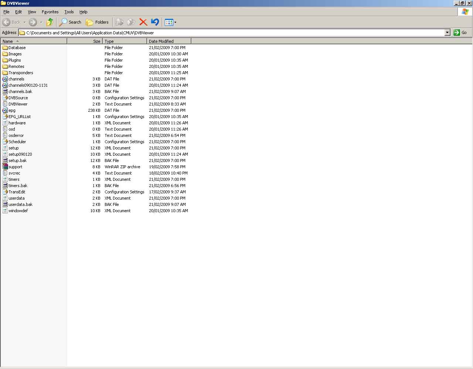Screen dimensions: 473x369
Task: Click the Back navigation arrow icon
Action: [6, 22]
